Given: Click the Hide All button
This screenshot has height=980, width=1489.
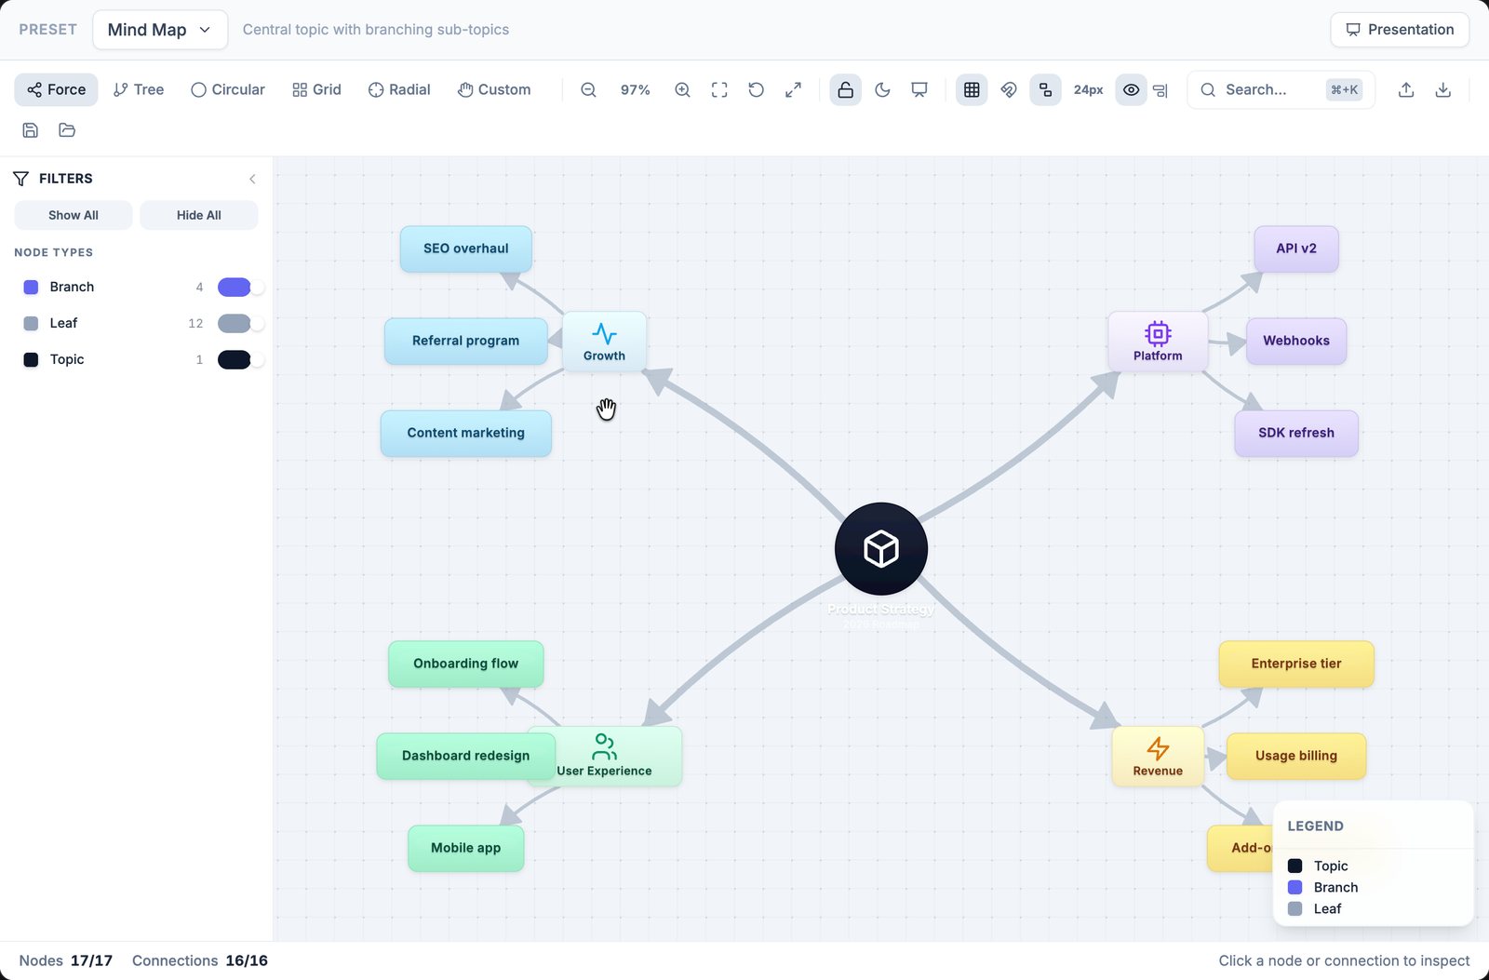Looking at the screenshot, I should (x=199, y=215).
